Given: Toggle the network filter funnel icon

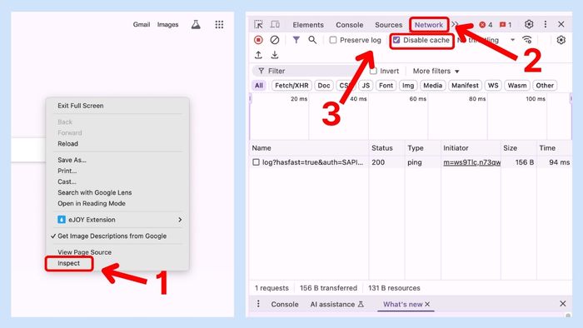Looking at the screenshot, I should (296, 40).
